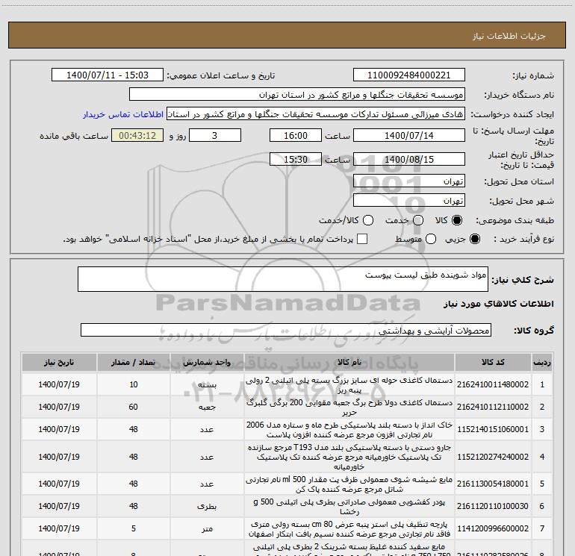Click quantity 5 in row 7
Viewport: 575px width, 556px height.
point(134,528)
